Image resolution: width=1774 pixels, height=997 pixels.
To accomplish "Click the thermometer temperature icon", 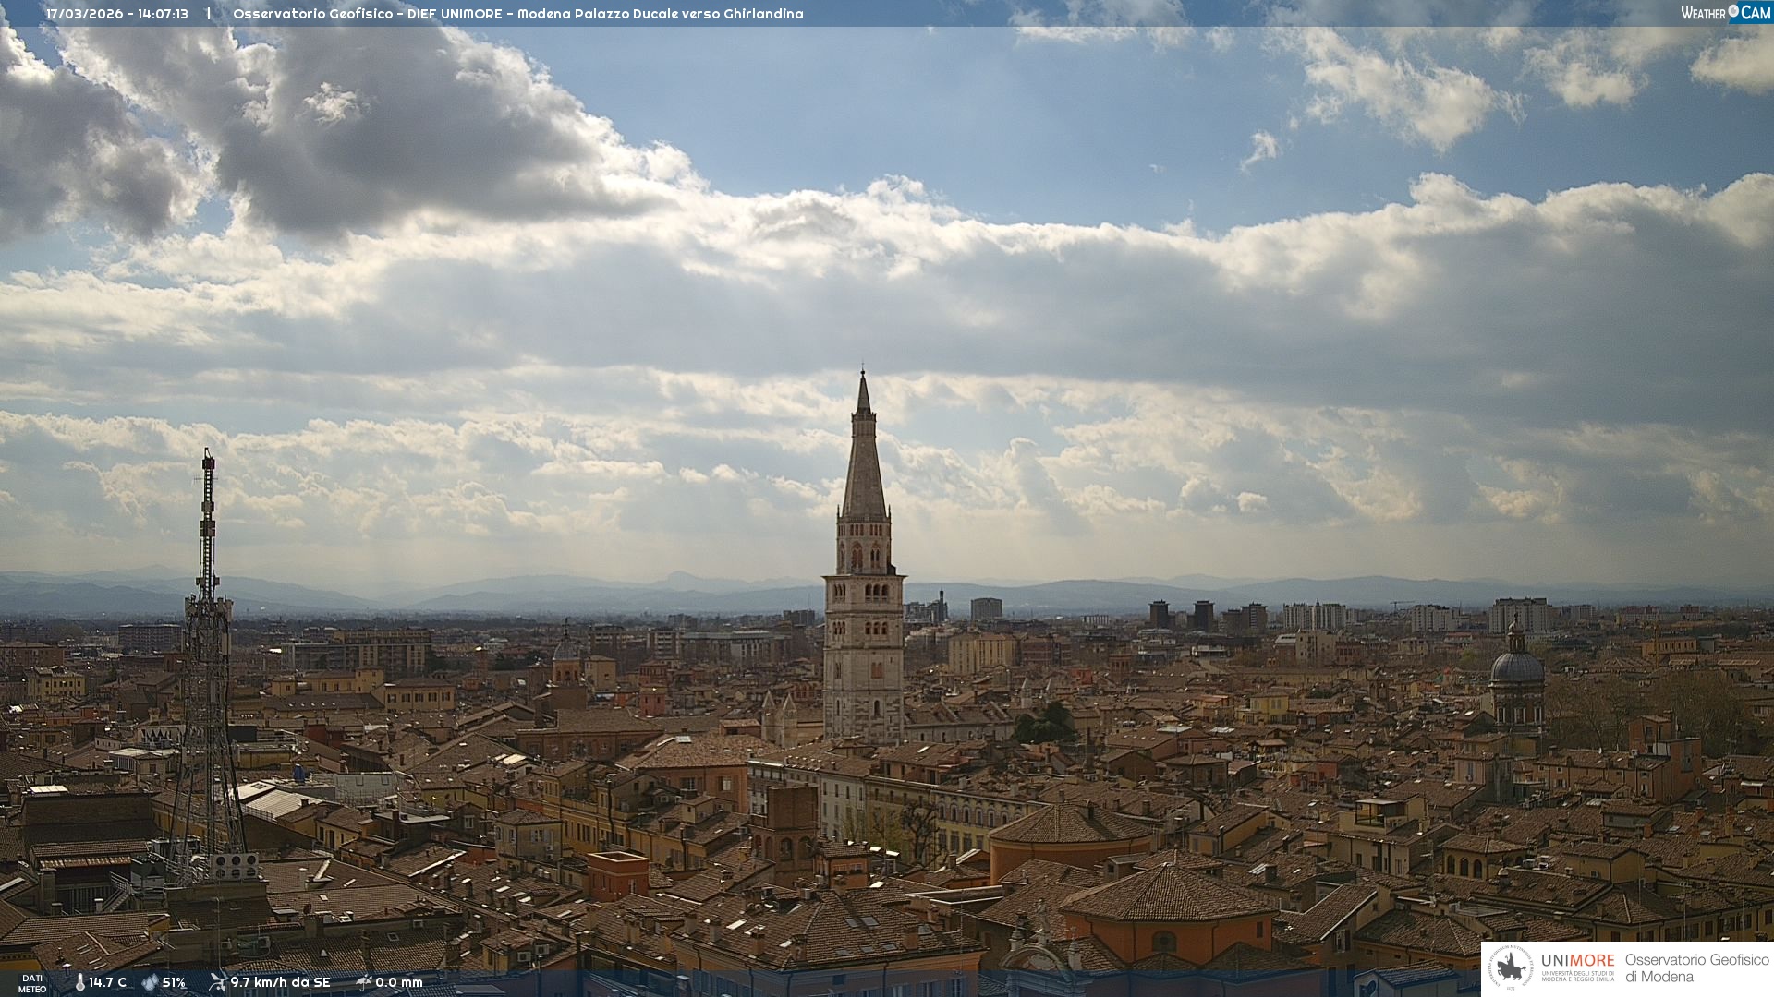I will pos(80,982).
